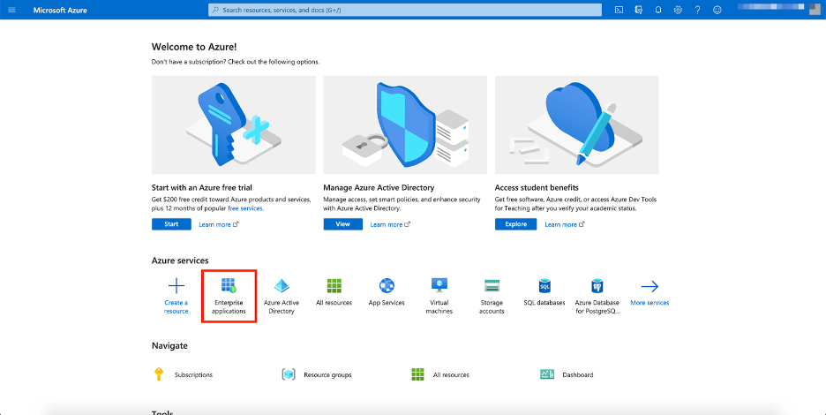Open the help question mark menu
The width and height of the screenshot is (826, 415).
pyautogui.click(x=697, y=10)
